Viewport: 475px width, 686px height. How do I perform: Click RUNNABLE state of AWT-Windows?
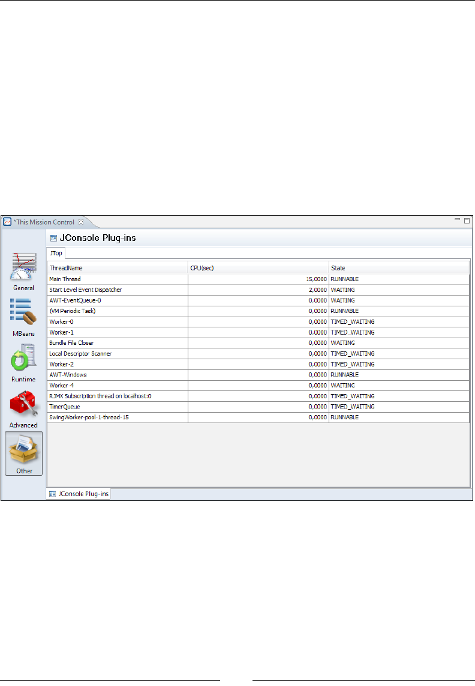click(x=345, y=375)
